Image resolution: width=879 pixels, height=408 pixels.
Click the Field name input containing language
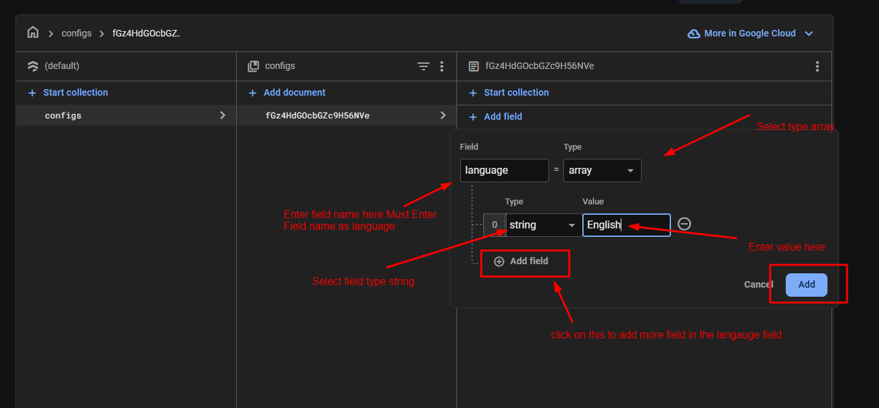[x=504, y=170]
